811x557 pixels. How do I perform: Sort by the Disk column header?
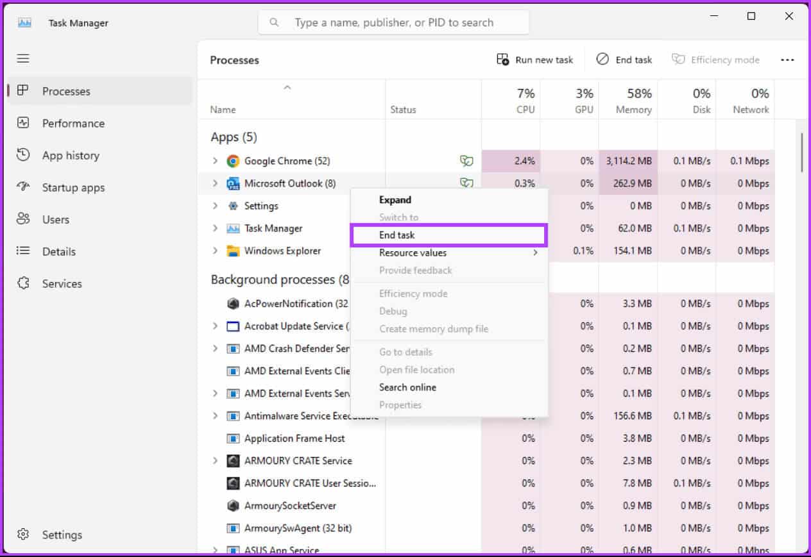tap(687, 100)
